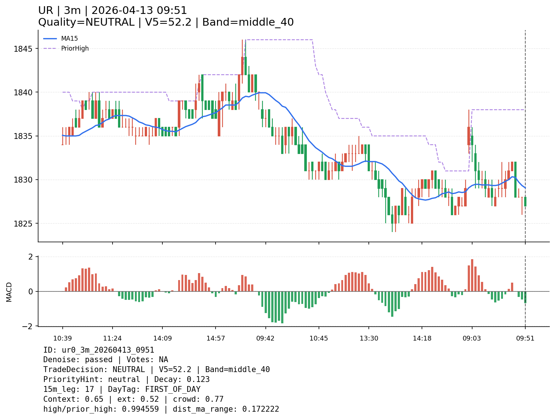This screenshot has width=555, height=419.
Task: Select the 13:30 time axis label
Action: tap(369, 338)
